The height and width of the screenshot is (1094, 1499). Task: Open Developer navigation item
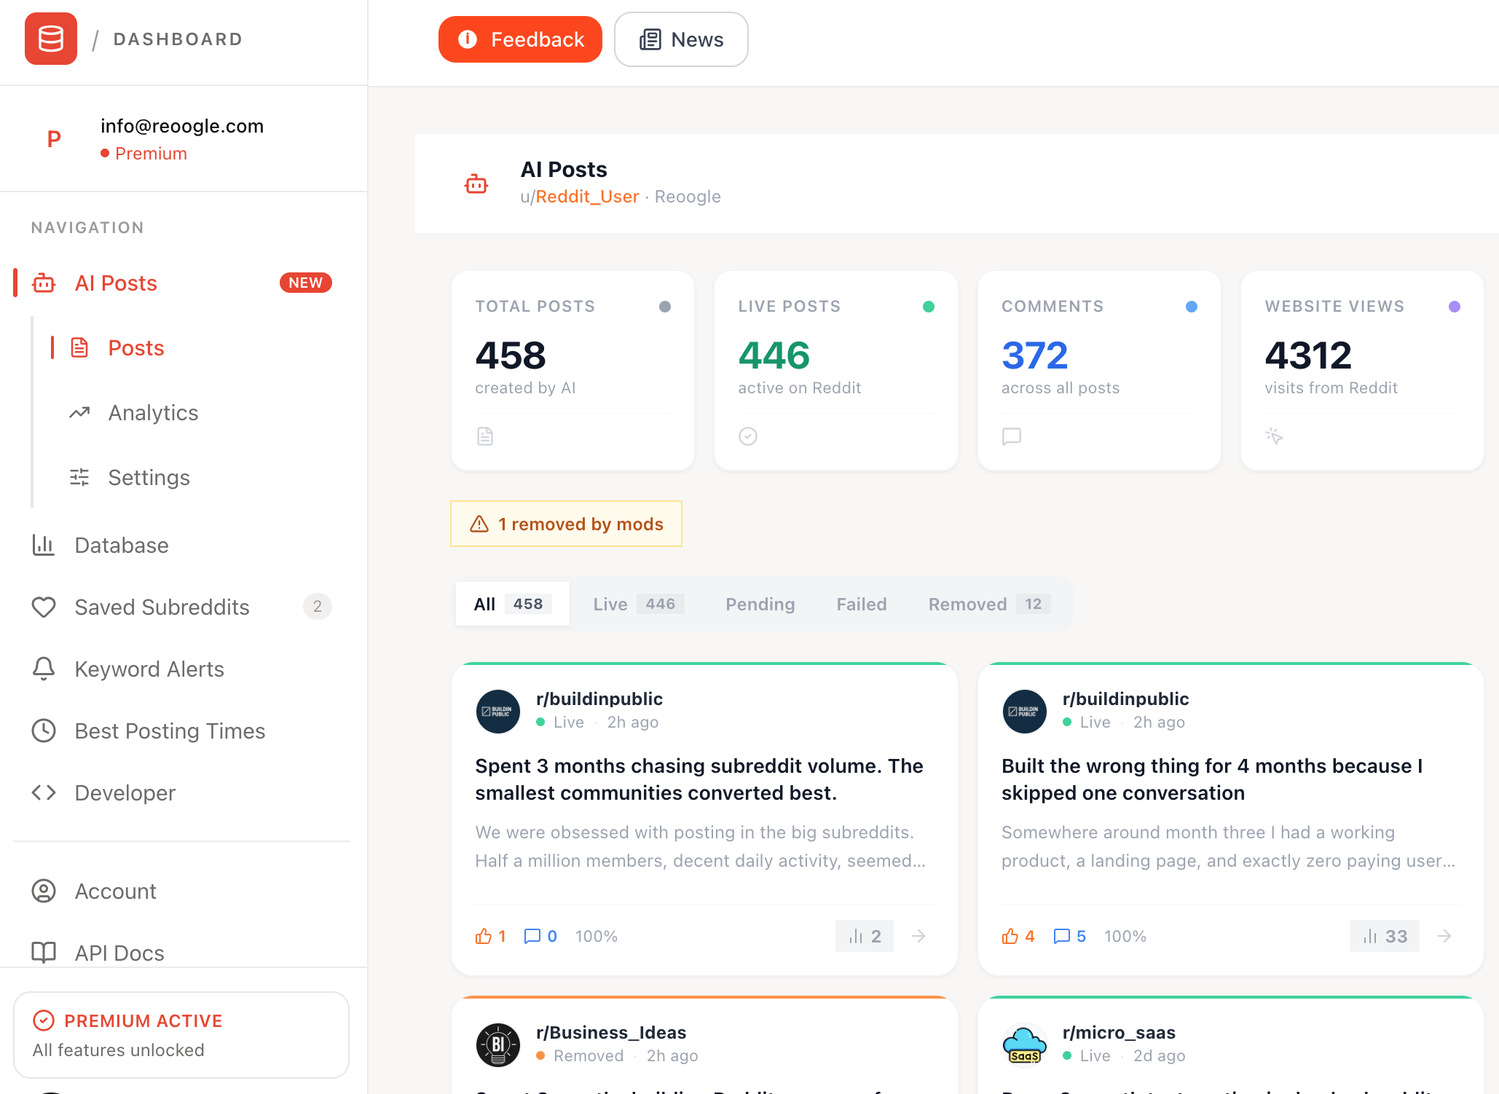click(125, 793)
